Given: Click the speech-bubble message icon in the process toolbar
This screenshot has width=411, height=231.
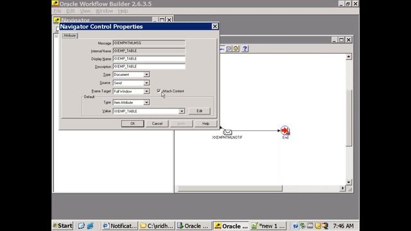Looking at the screenshot, I should pos(229,49).
